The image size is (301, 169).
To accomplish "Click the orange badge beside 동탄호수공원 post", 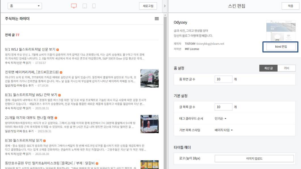I will (x=97, y=163).
